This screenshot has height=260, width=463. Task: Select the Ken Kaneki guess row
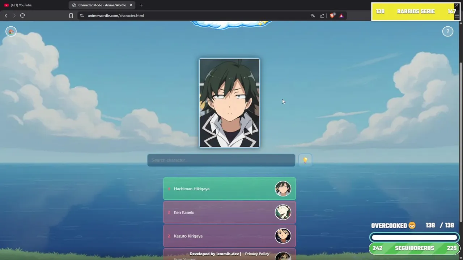(x=229, y=212)
